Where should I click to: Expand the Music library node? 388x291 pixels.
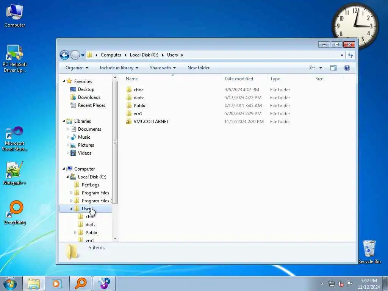pos(67,137)
